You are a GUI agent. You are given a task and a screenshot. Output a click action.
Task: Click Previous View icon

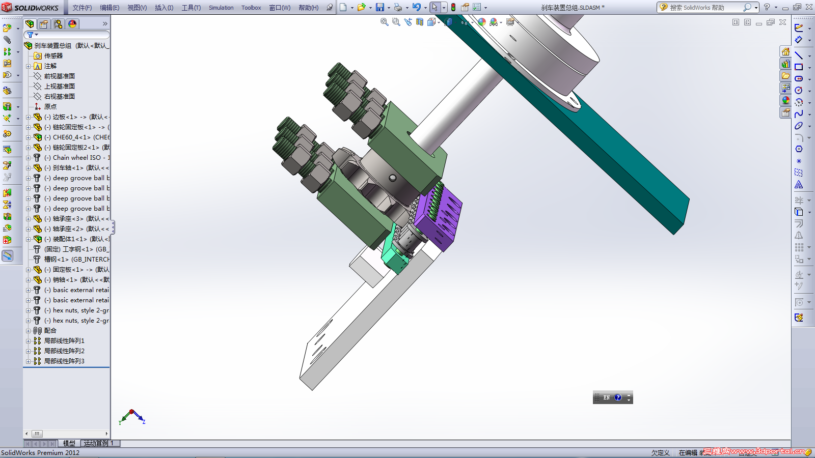click(x=408, y=22)
